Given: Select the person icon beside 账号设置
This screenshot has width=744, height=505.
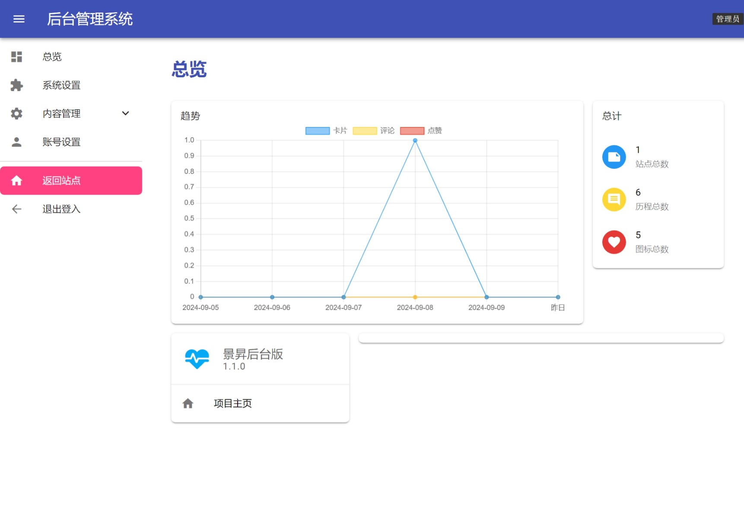Looking at the screenshot, I should [x=16, y=142].
